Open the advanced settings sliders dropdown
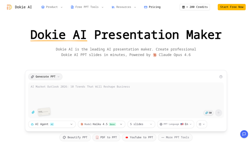The image size is (252, 142). point(202,124)
